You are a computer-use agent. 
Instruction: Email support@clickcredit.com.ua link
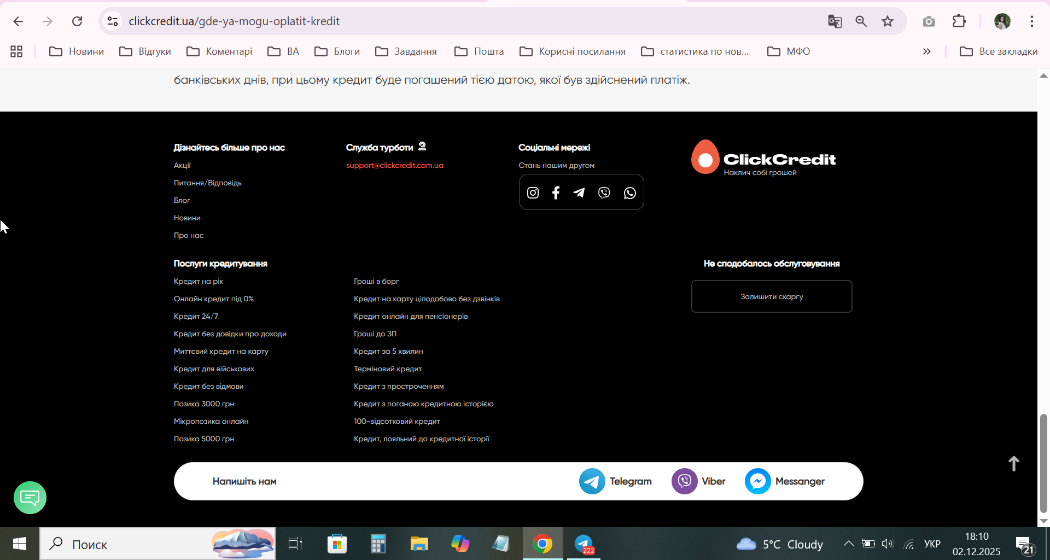[395, 165]
